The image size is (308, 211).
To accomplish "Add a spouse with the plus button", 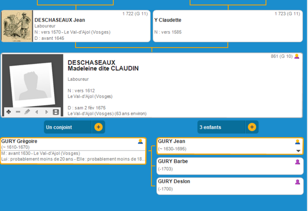I will point(98,127).
